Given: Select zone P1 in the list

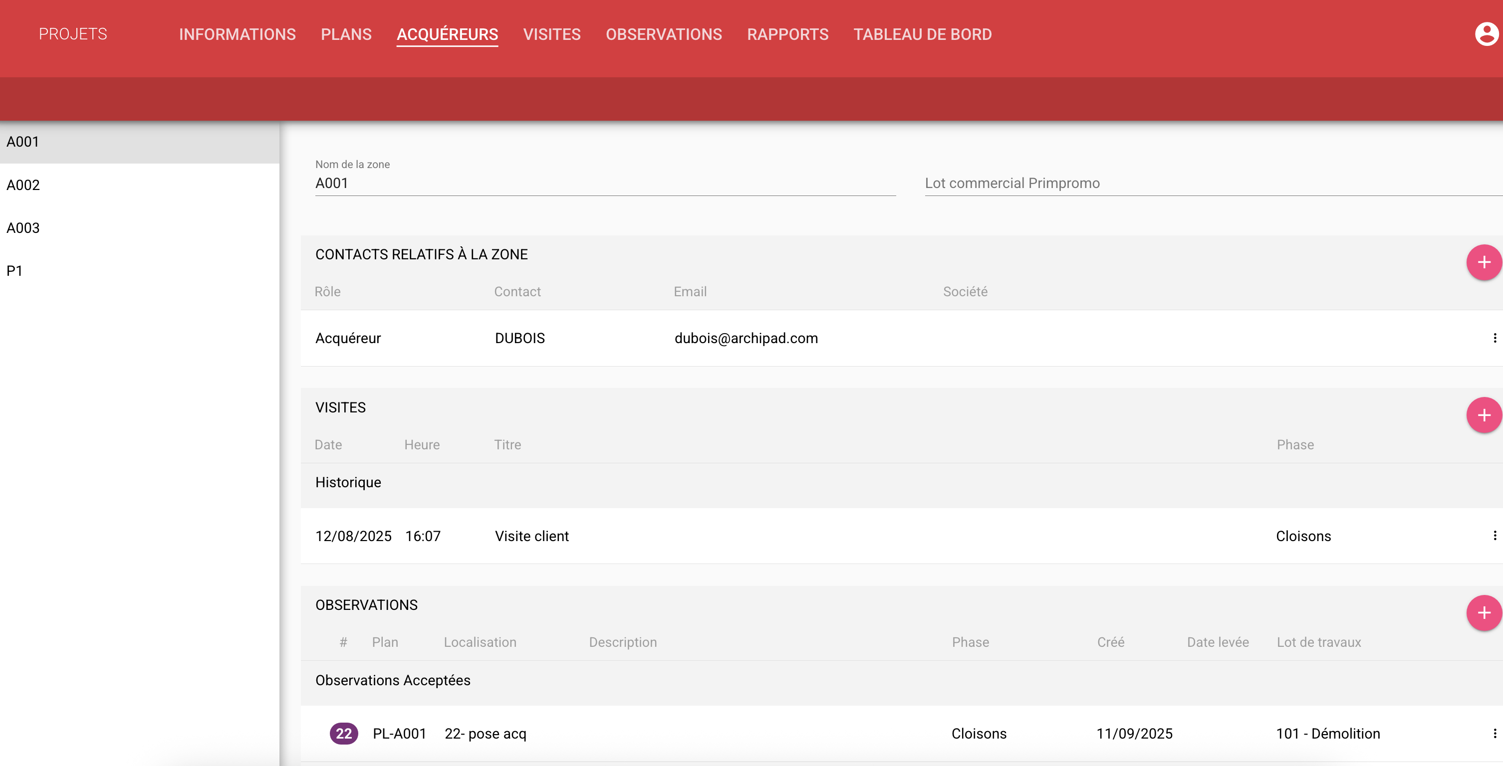Looking at the screenshot, I should pos(14,271).
